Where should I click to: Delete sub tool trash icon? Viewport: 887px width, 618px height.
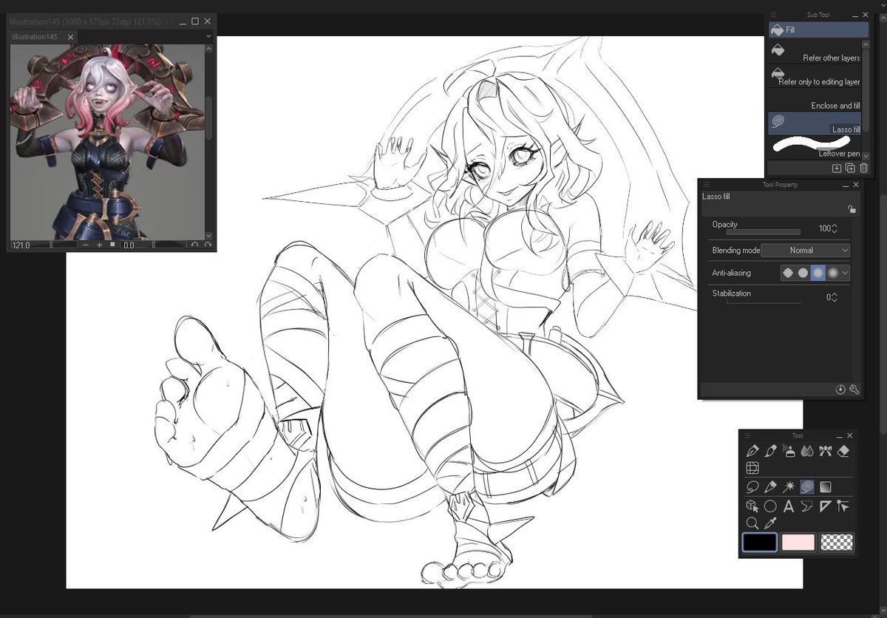[863, 168]
